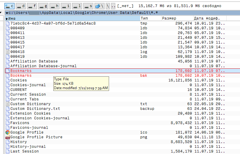Select the Favicons-journal file name

coord(29,128)
